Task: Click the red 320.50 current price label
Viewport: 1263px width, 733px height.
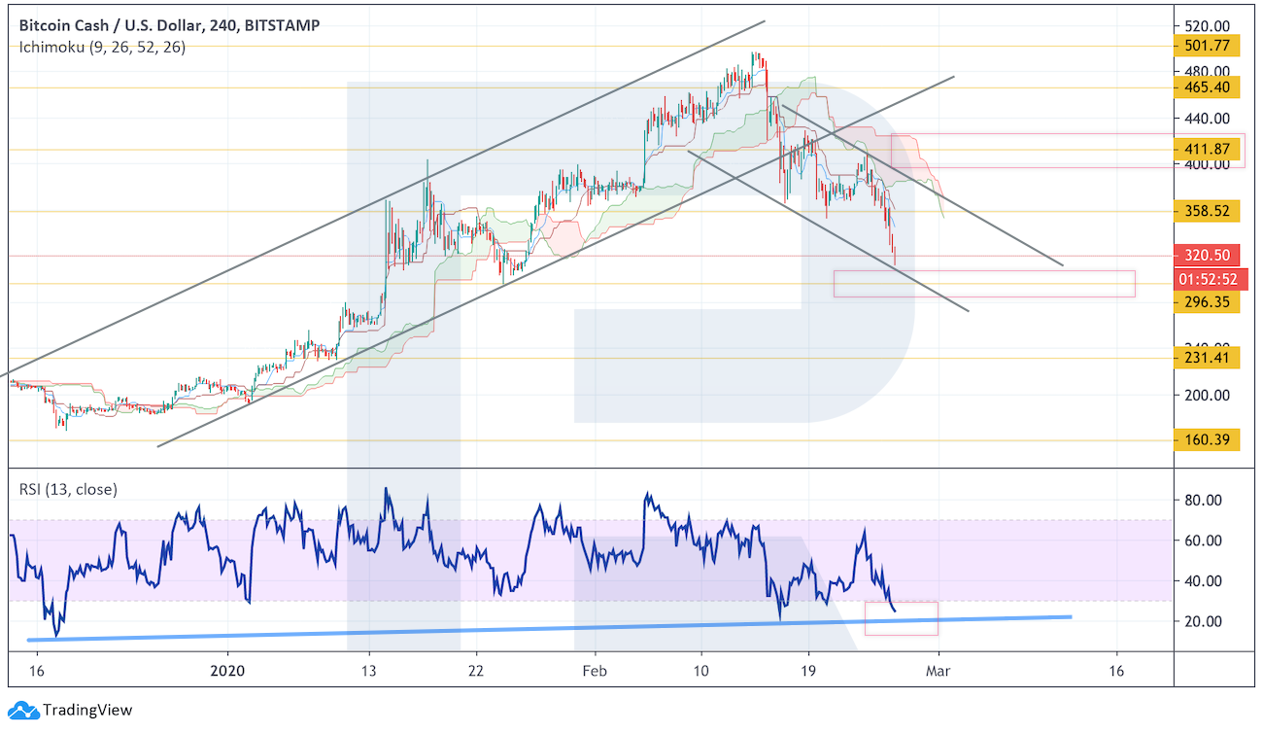Action: (x=1207, y=257)
